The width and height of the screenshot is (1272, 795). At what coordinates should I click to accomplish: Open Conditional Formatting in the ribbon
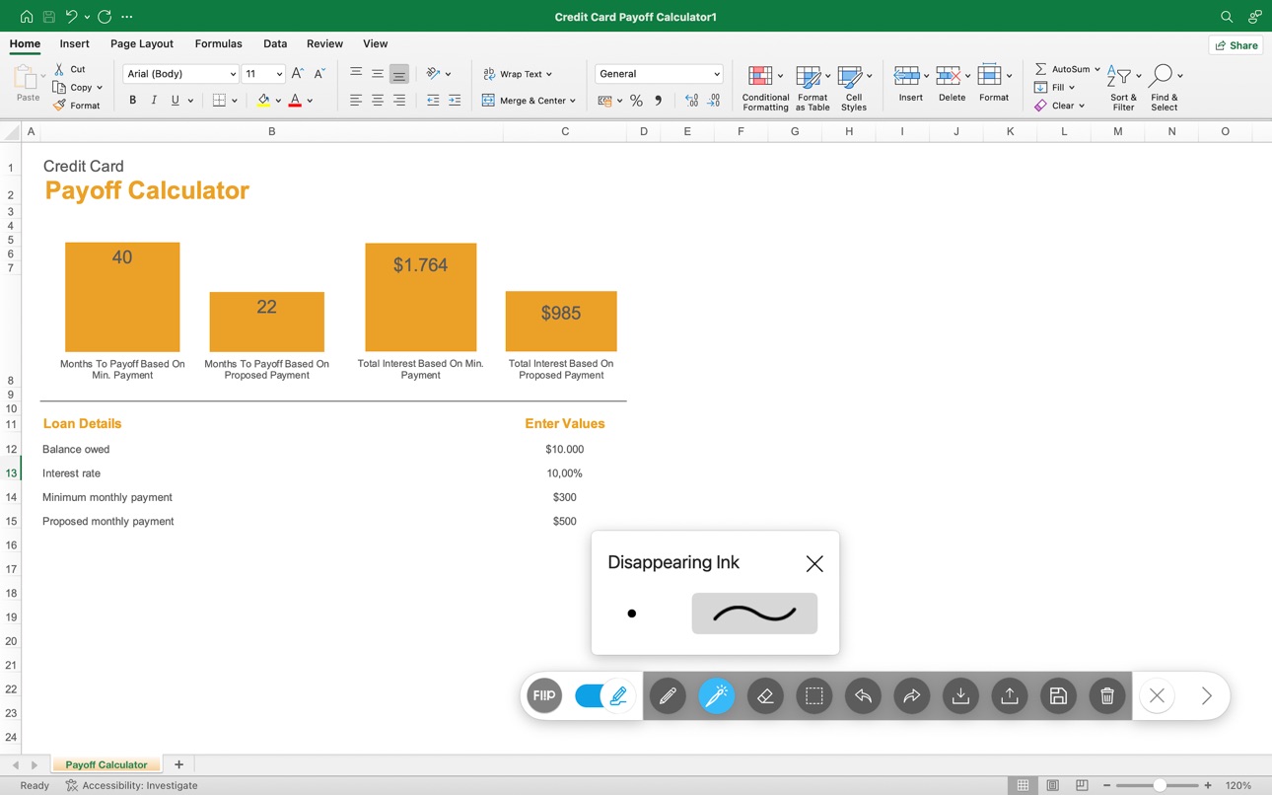[x=765, y=89]
